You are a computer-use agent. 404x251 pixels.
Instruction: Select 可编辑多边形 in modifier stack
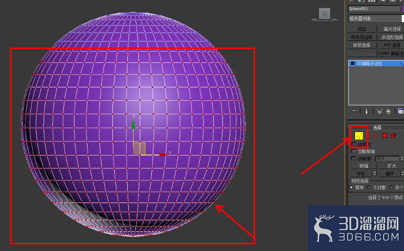pos(376,63)
